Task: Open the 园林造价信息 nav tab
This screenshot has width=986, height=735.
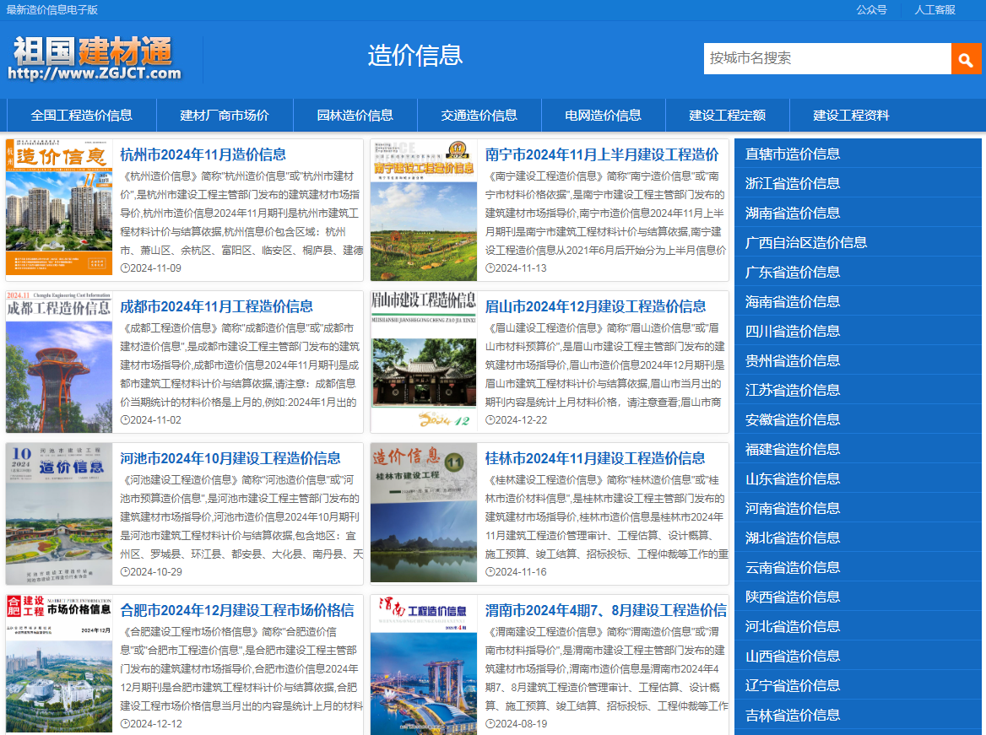Action: (355, 115)
